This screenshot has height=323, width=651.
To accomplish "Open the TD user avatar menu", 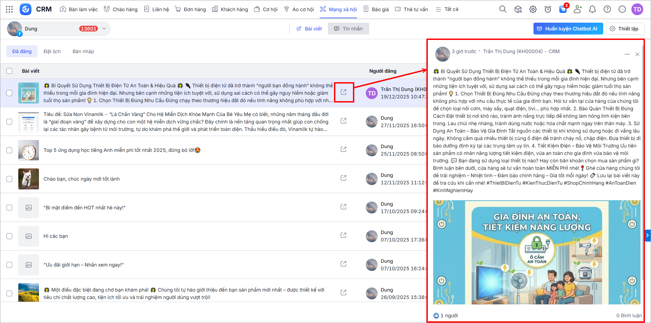I will pos(637,9).
